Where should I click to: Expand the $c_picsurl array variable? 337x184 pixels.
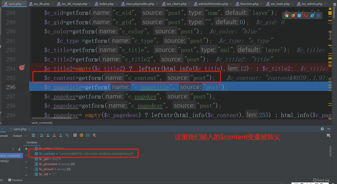[36, 169]
